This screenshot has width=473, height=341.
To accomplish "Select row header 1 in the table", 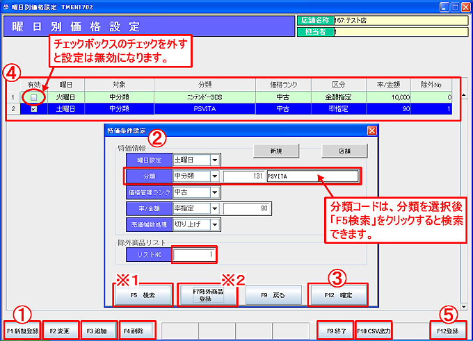I will [13, 97].
